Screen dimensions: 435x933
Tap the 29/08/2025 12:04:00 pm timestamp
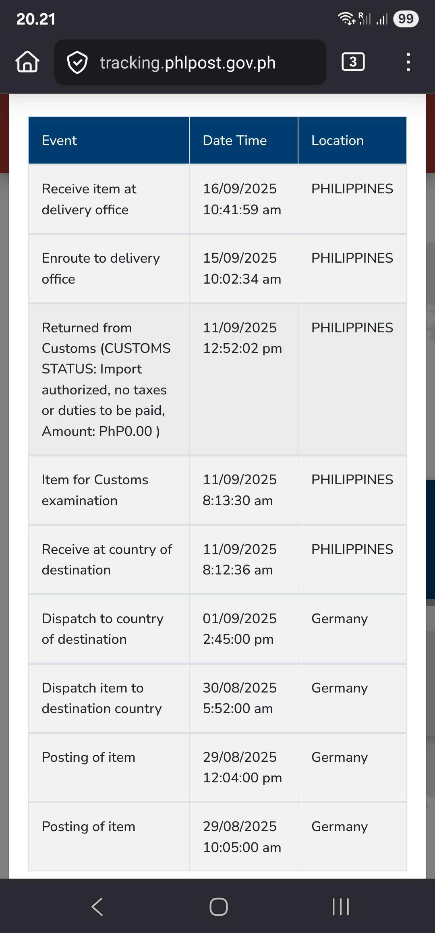242,767
